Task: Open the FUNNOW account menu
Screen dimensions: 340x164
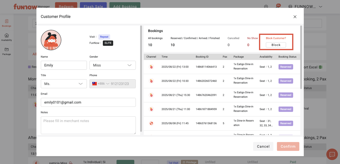Action: [305, 7]
